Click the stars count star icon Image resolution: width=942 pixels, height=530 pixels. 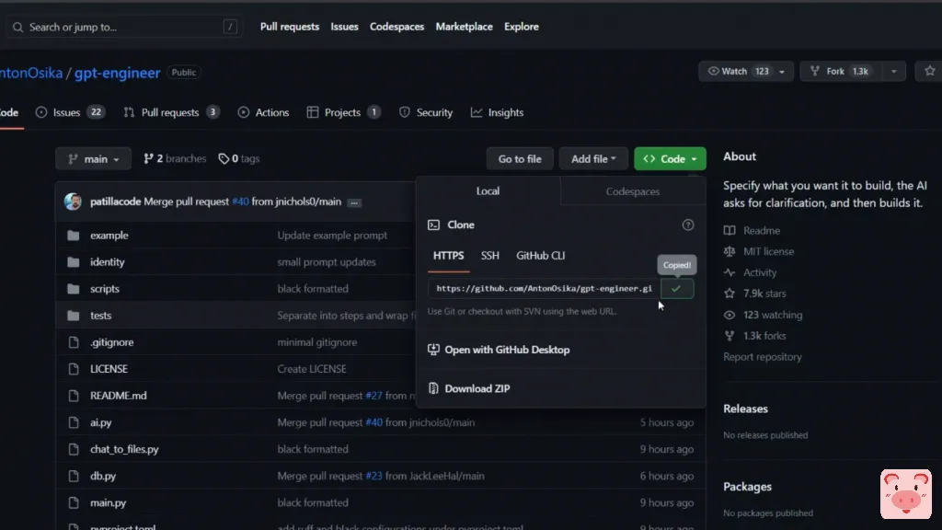point(729,294)
